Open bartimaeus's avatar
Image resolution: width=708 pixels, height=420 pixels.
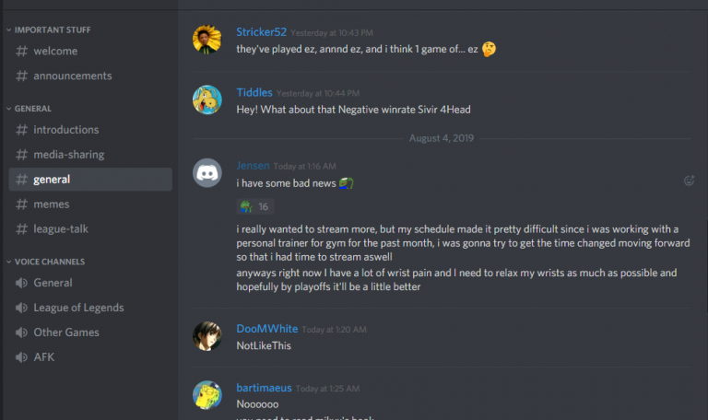(x=207, y=395)
